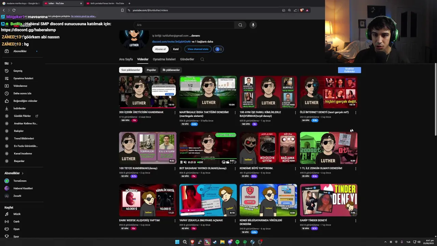Select the Videolar channel tab
This screenshot has height=246, width=437.
[x=143, y=59]
